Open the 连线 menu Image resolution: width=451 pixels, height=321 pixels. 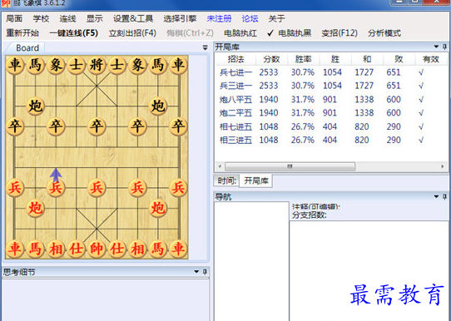click(67, 18)
